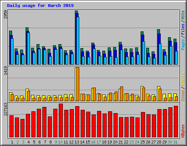Click weekend day 24 on the x-axis

[x=137, y=142]
